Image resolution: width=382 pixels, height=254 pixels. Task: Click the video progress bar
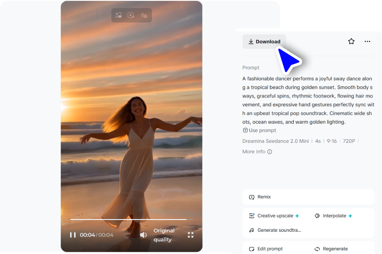point(131,220)
